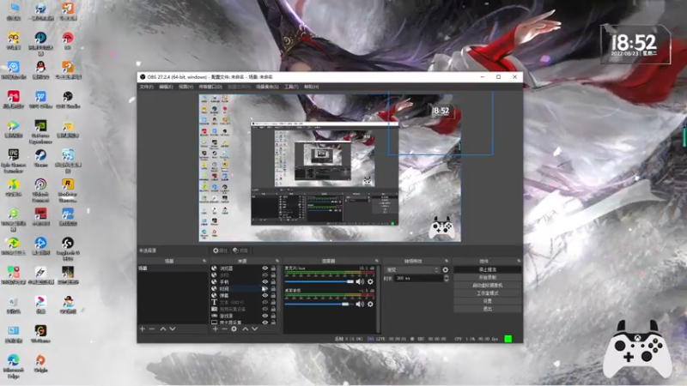Open OBS Studio desktop shortcut
This screenshot has width=687, height=386.
coord(68,100)
